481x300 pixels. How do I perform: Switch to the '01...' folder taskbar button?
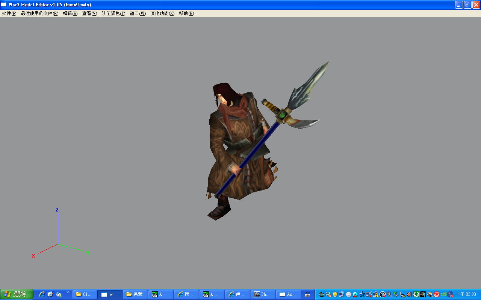[x=85, y=294]
